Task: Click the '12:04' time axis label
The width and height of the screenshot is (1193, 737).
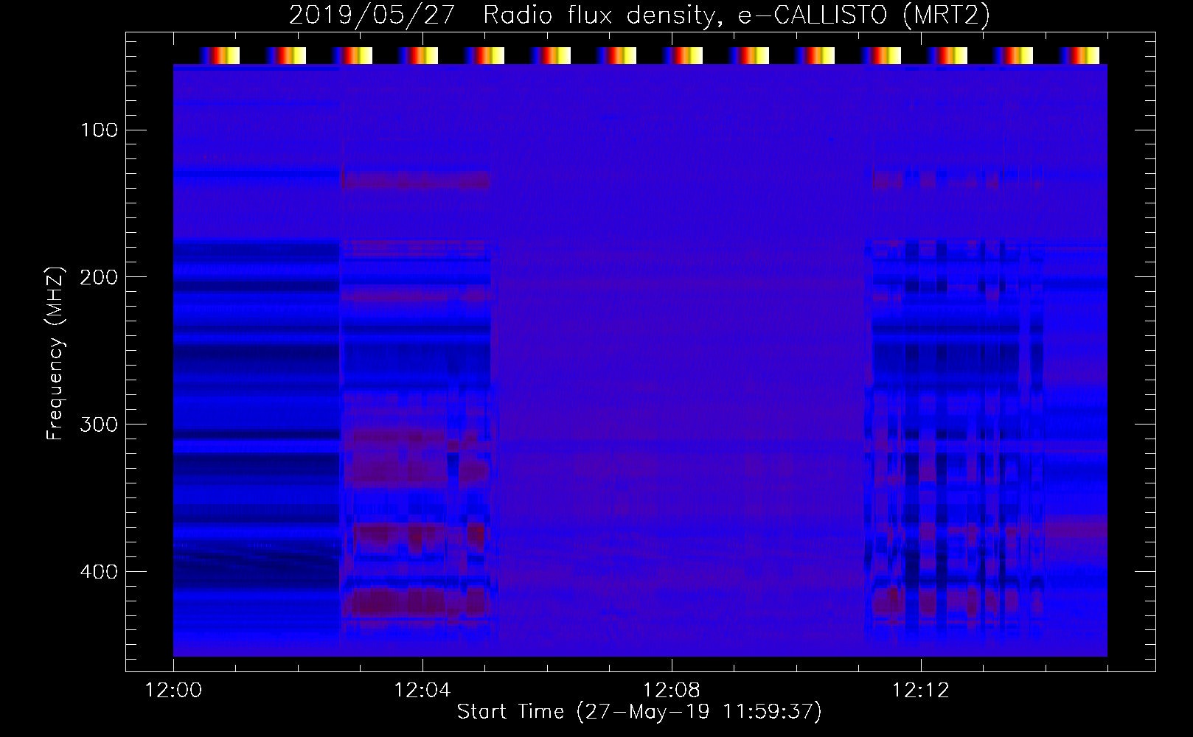Action: [x=422, y=691]
